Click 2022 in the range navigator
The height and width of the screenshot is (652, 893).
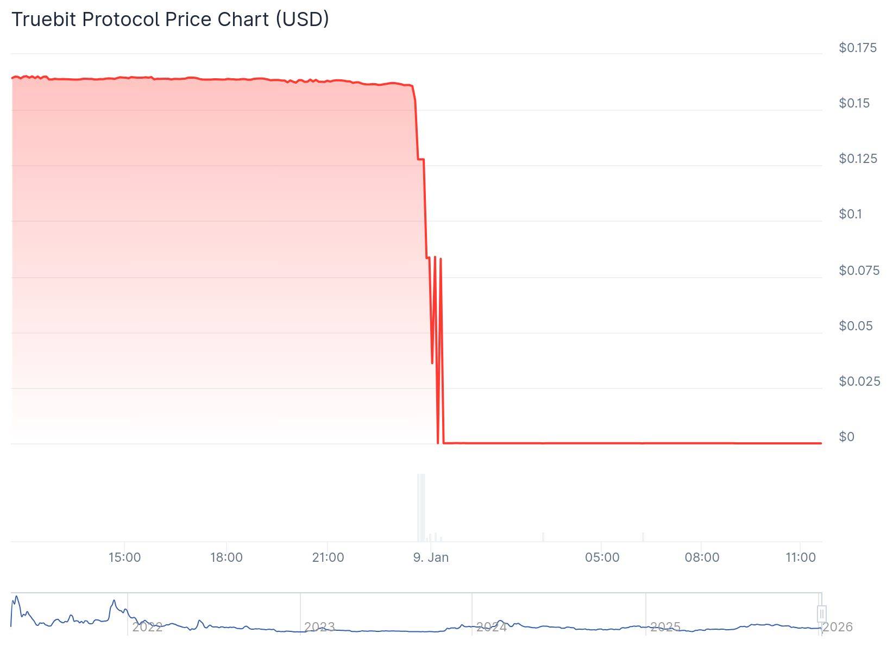pyautogui.click(x=147, y=627)
